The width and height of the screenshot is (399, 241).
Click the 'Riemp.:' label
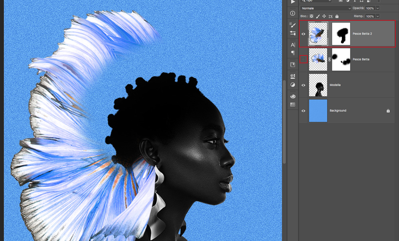[x=359, y=16]
